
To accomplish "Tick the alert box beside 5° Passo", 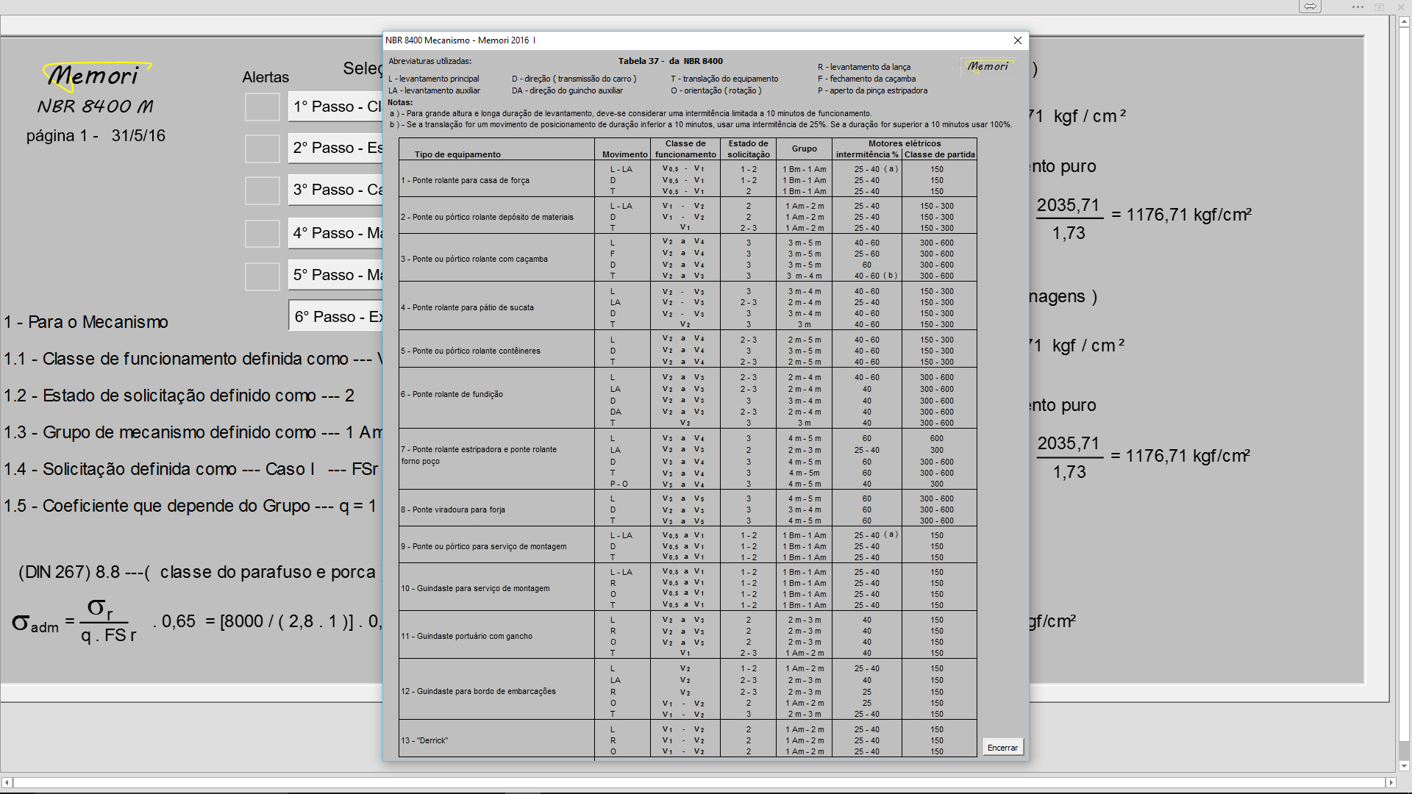I will 262,276.
